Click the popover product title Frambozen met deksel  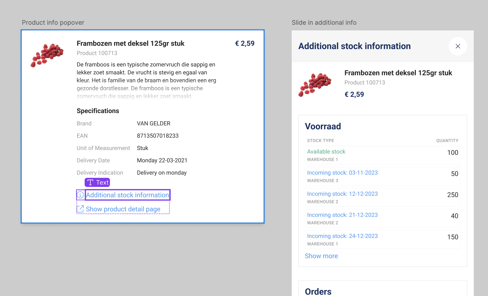tap(130, 43)
